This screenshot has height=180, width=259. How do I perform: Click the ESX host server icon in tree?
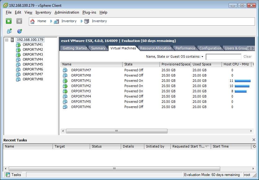pos(12,40)
